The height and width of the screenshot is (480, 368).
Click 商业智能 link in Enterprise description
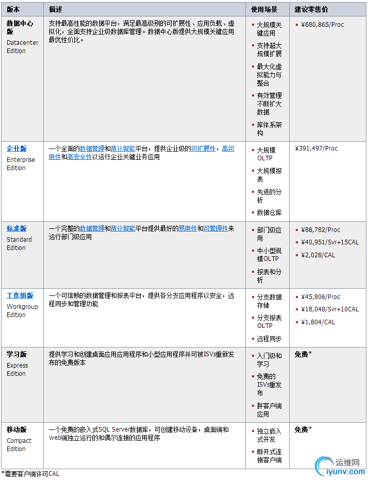click(123, 149)
